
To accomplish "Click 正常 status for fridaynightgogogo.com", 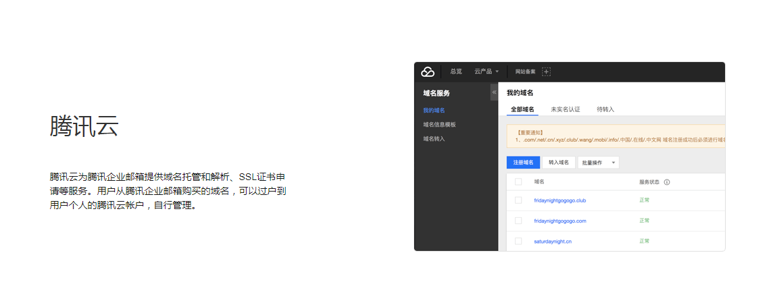I will pyautogui.click(x=644, y=221).
